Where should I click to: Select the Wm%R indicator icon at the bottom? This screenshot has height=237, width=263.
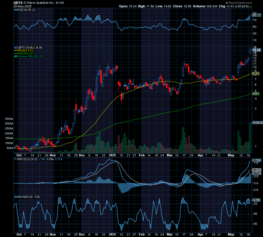click(15, 197)
